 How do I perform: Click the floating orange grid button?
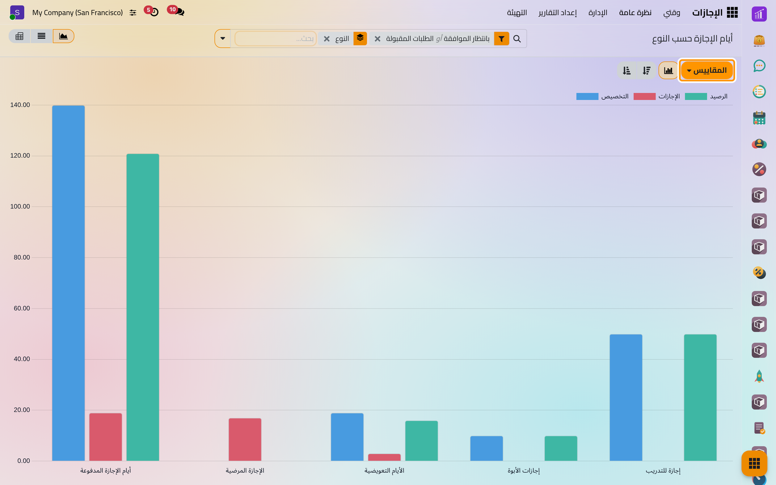click(x=754, y=463)
